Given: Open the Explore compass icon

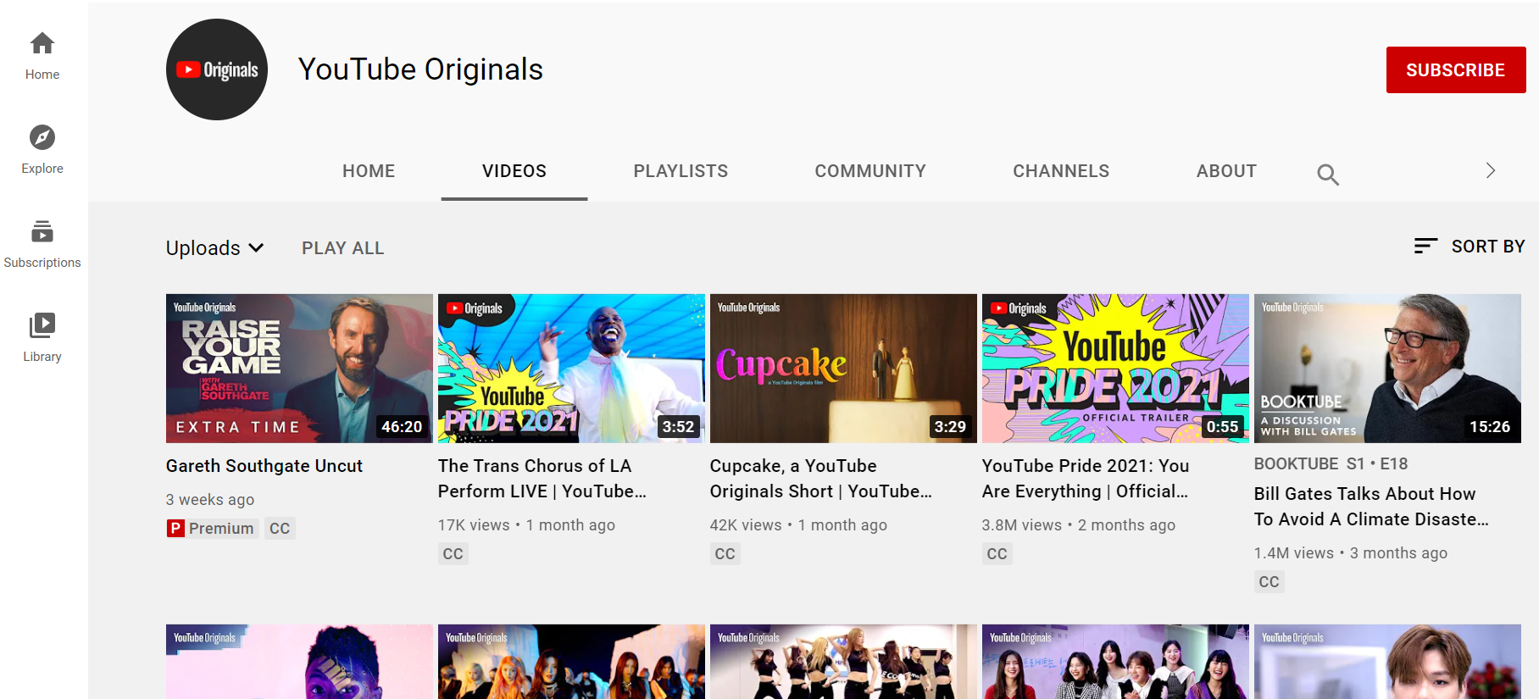Looking at the screenshot, I should (x=42, y=137).
